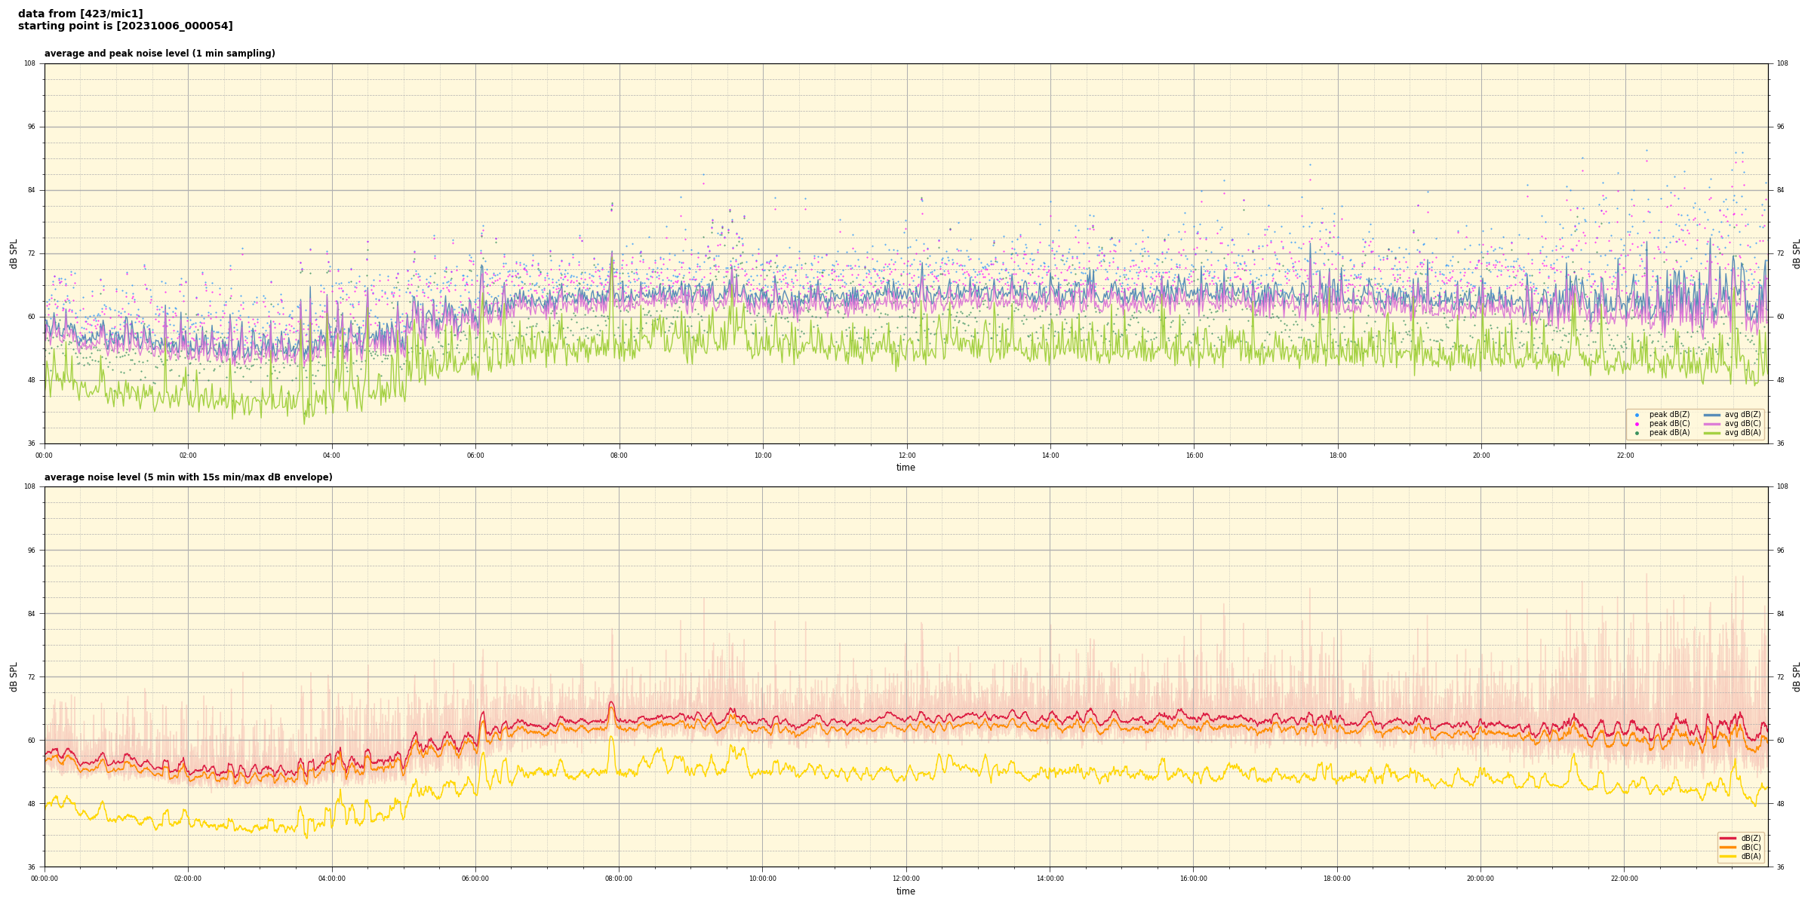This screenshot has width=1811, height=905.
Task: Click the 22:00:00 tick on lower time axis
Action: pyautogui.click(x=1624, y=879)
